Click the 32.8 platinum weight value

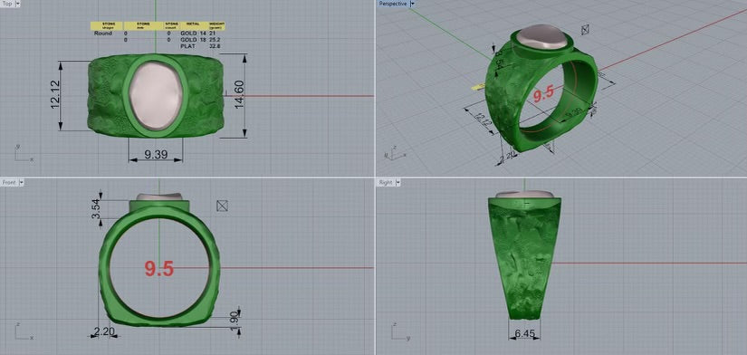(x=215, y=47)
